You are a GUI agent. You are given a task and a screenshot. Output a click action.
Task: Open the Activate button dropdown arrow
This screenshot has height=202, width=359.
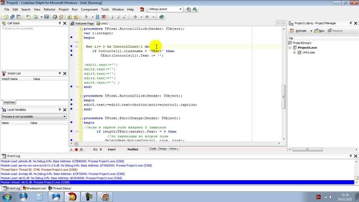click(311, 31)
